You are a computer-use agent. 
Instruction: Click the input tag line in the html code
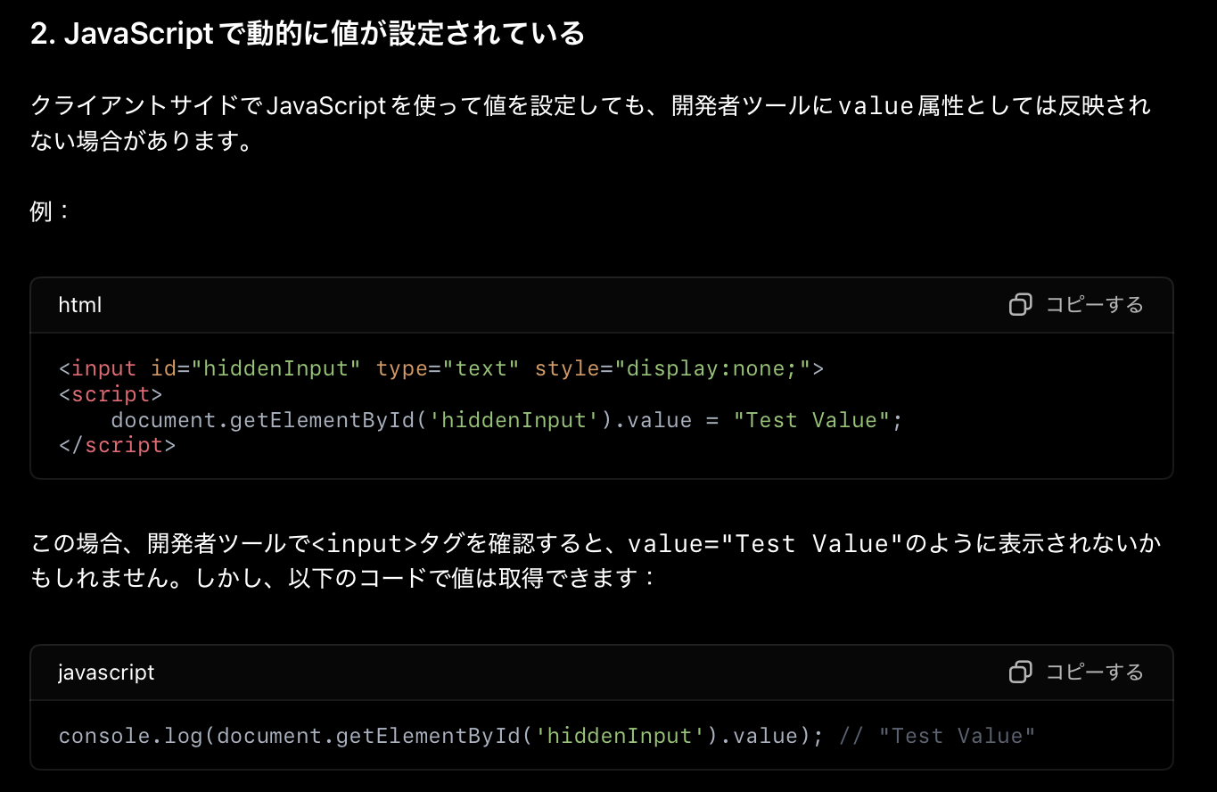440,367
